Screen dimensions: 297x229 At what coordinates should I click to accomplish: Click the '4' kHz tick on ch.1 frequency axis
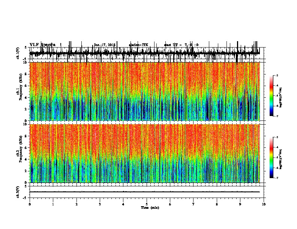point(26,98)
